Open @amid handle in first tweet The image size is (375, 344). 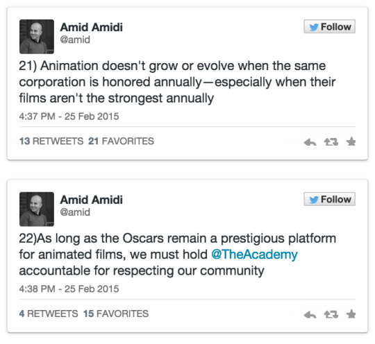75,40
